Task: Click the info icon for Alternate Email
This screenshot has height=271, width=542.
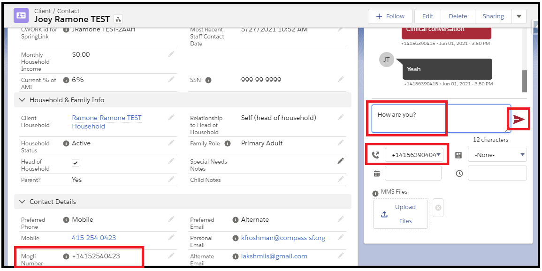Action: pyautogui.click(x=236, y=256)
